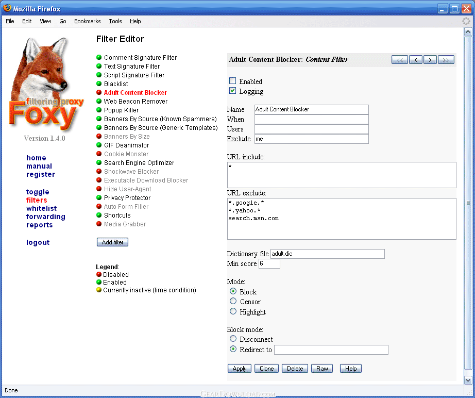Click the Dictionary file input field

(x=328, y=254)
